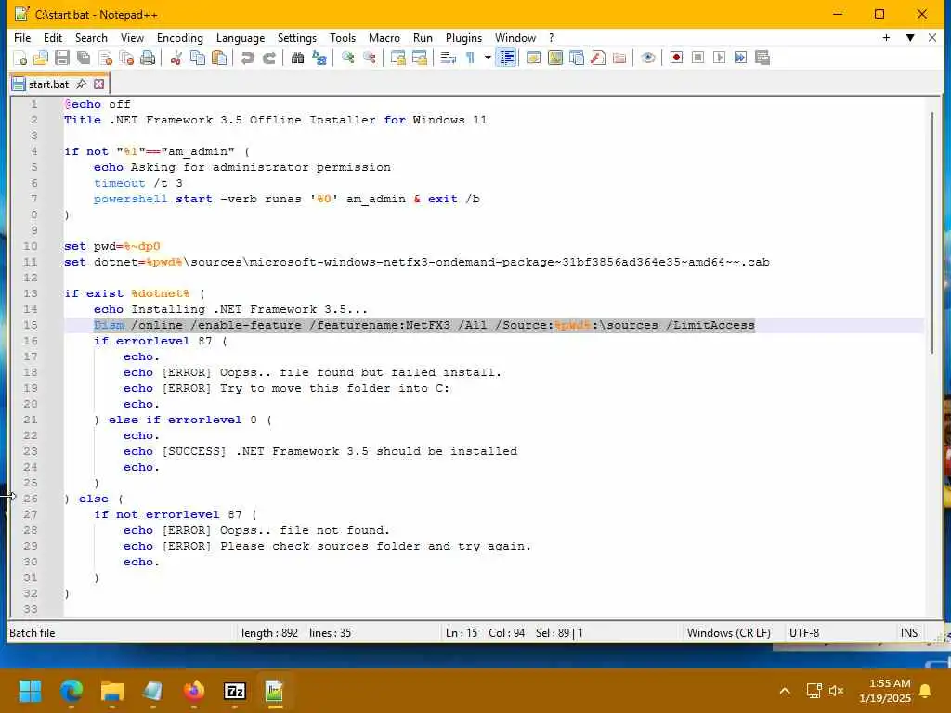Add new tab with plus button
The height and width of the screenshot is (713, 951).
click(x=886, y=37)
